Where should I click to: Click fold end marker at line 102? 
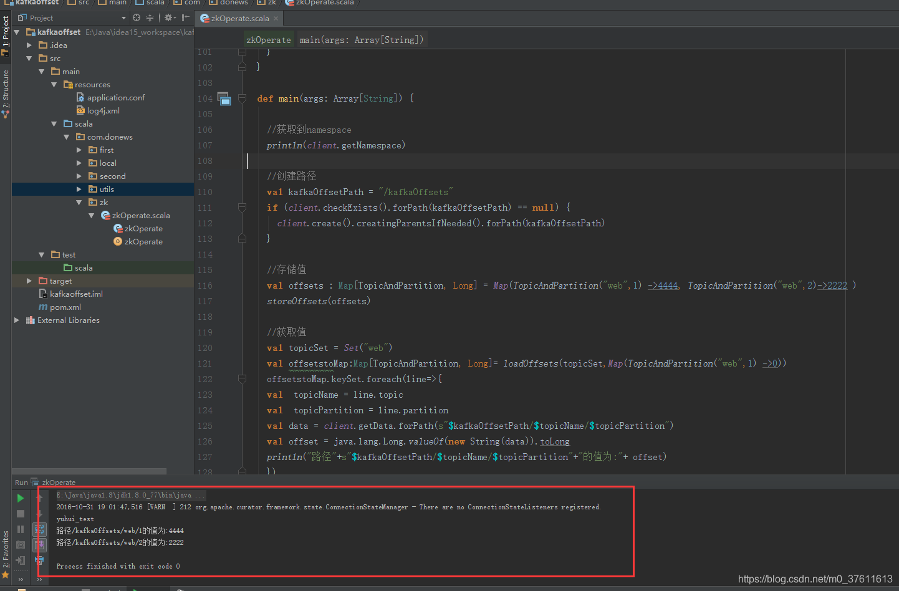pyautogui.click(x=242, y=67)
